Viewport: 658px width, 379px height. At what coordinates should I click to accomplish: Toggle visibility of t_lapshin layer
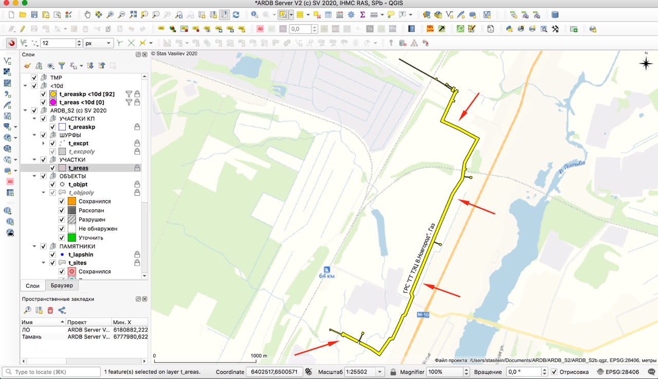pos(52,254)
